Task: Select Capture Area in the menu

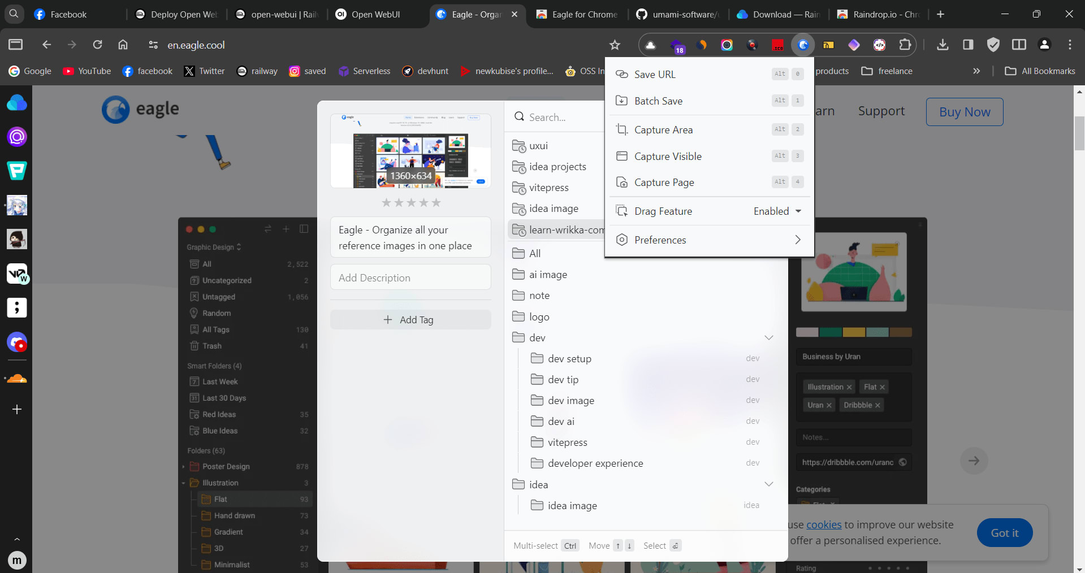Action: (x=710, y=129)
